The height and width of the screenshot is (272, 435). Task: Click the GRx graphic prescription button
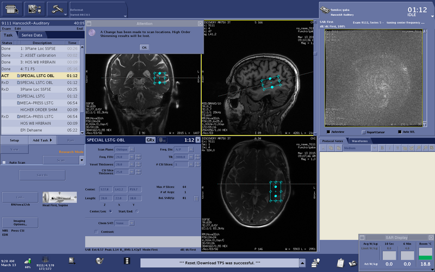pos(151,140)
